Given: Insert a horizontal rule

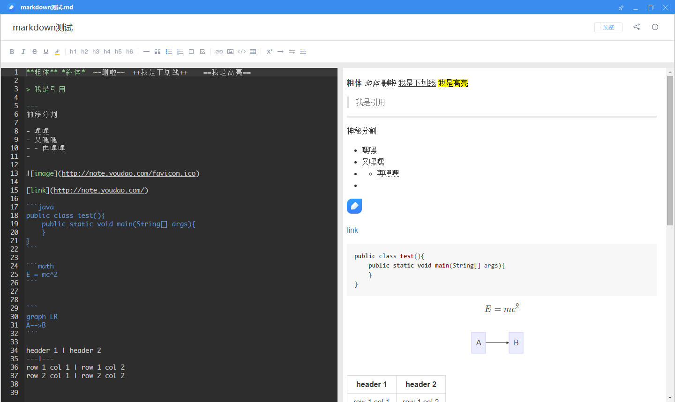Looking at the screenshot, I should point(146,52).
